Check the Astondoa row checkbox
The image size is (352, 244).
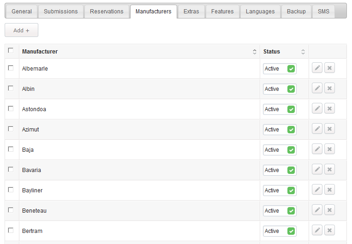pos(11,108)
